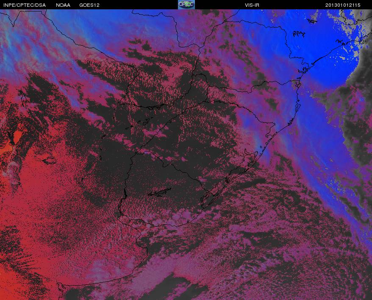The height and width of the screenshot is (300, 372).
Task: Click the NOAA label
Action: click(63, 5)
